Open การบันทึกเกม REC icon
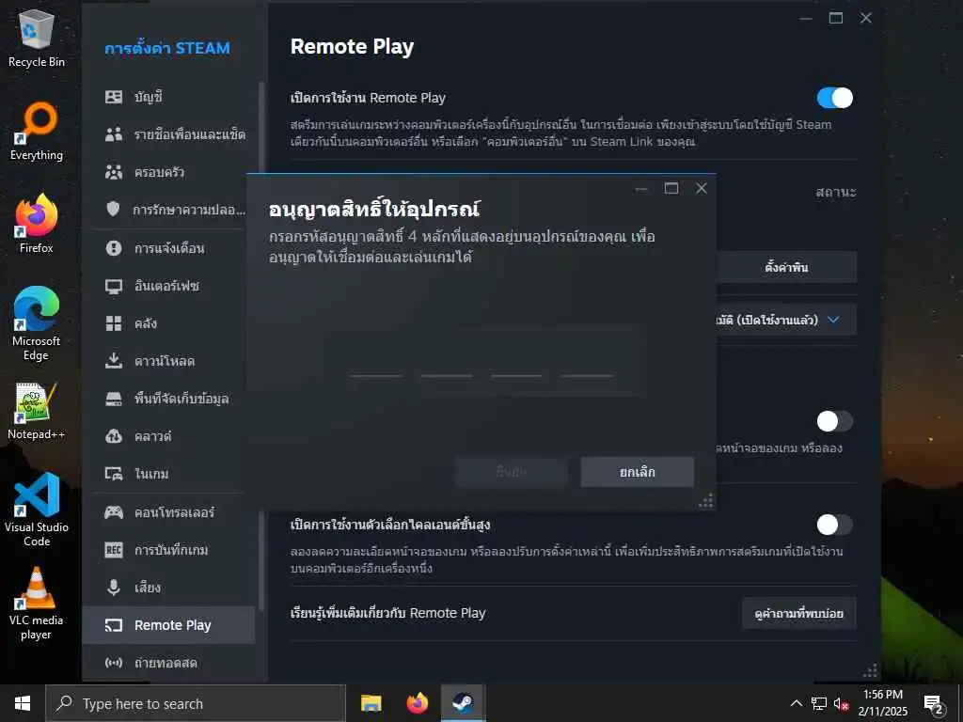Viewport: 963px width, 722px height. pyautogui.click(x=114, y=549)
